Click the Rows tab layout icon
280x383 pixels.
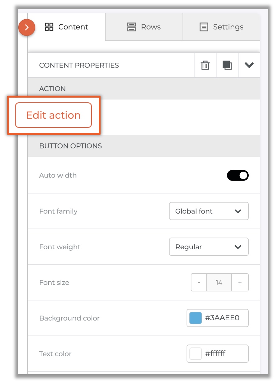pos(132,27)
